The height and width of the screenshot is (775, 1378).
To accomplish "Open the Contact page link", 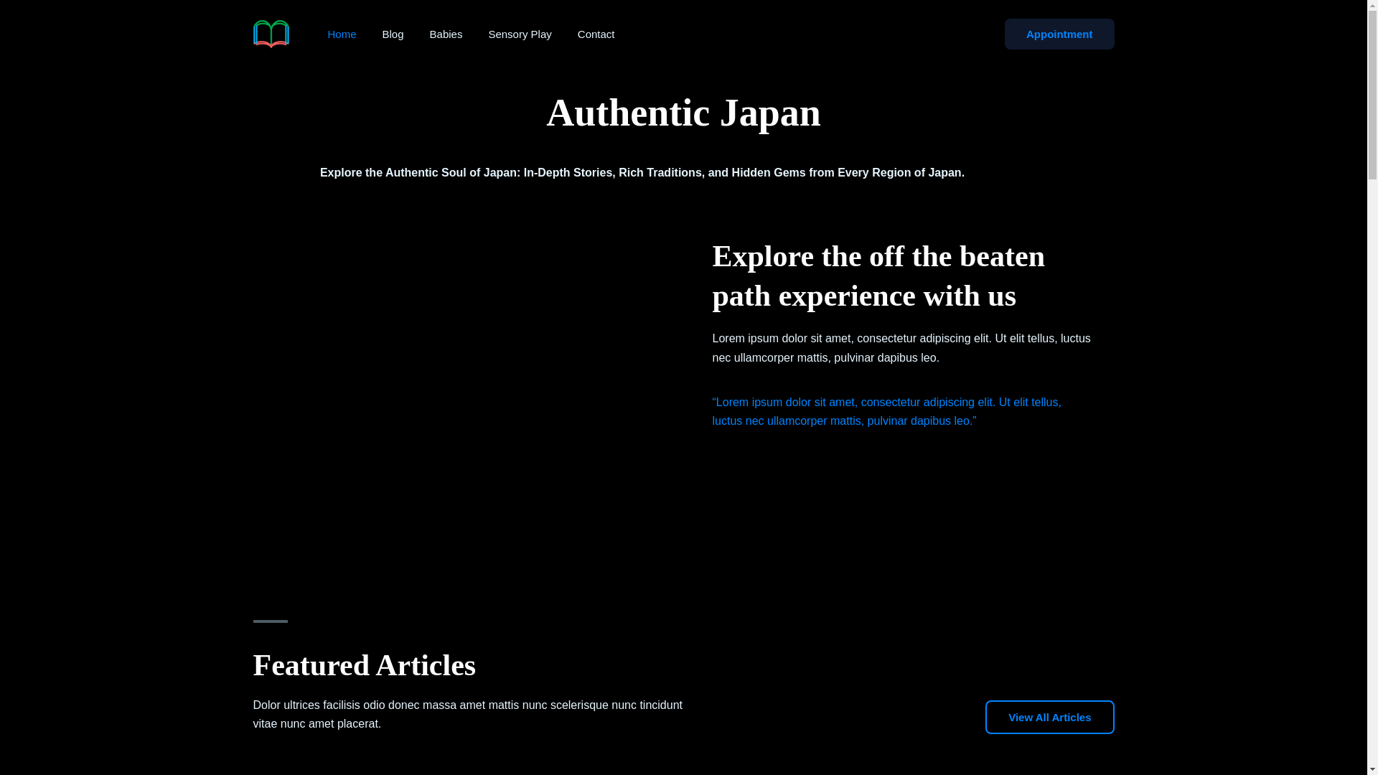I will click(596, 34).
